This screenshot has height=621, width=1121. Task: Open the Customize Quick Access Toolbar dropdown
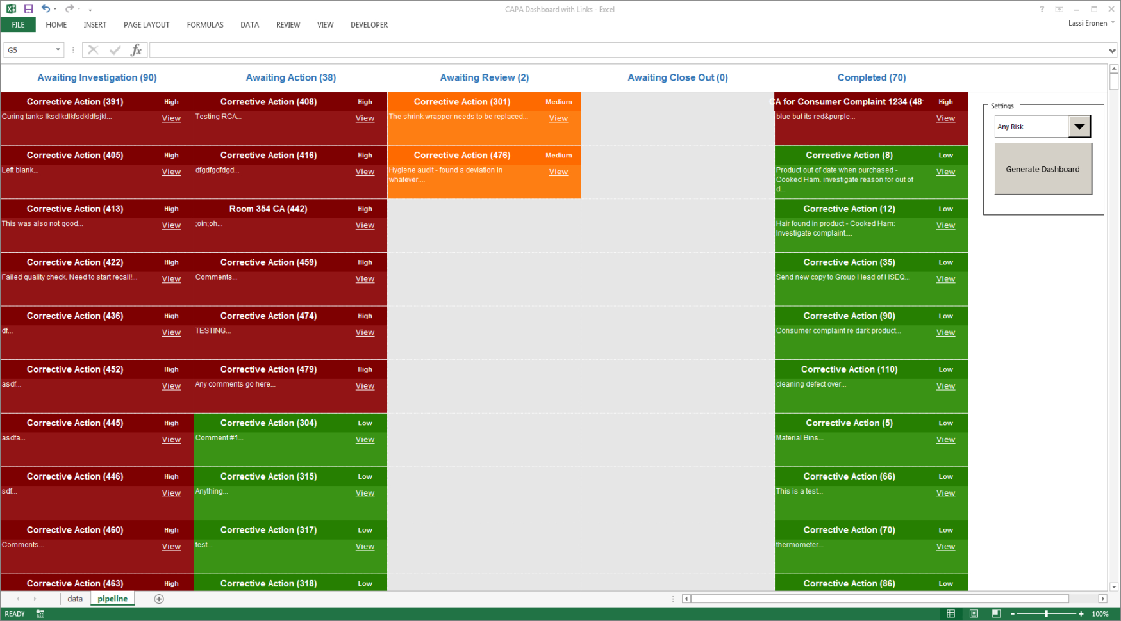[x=90, y=9]
